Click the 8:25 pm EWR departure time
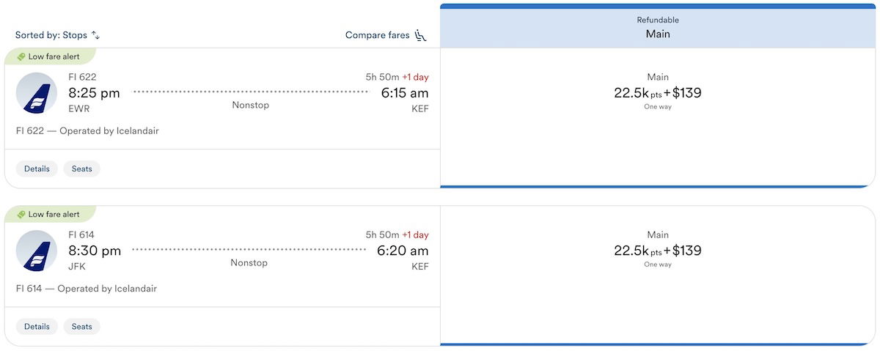Viewport: 880px width, 351px height. coord(94,93)
